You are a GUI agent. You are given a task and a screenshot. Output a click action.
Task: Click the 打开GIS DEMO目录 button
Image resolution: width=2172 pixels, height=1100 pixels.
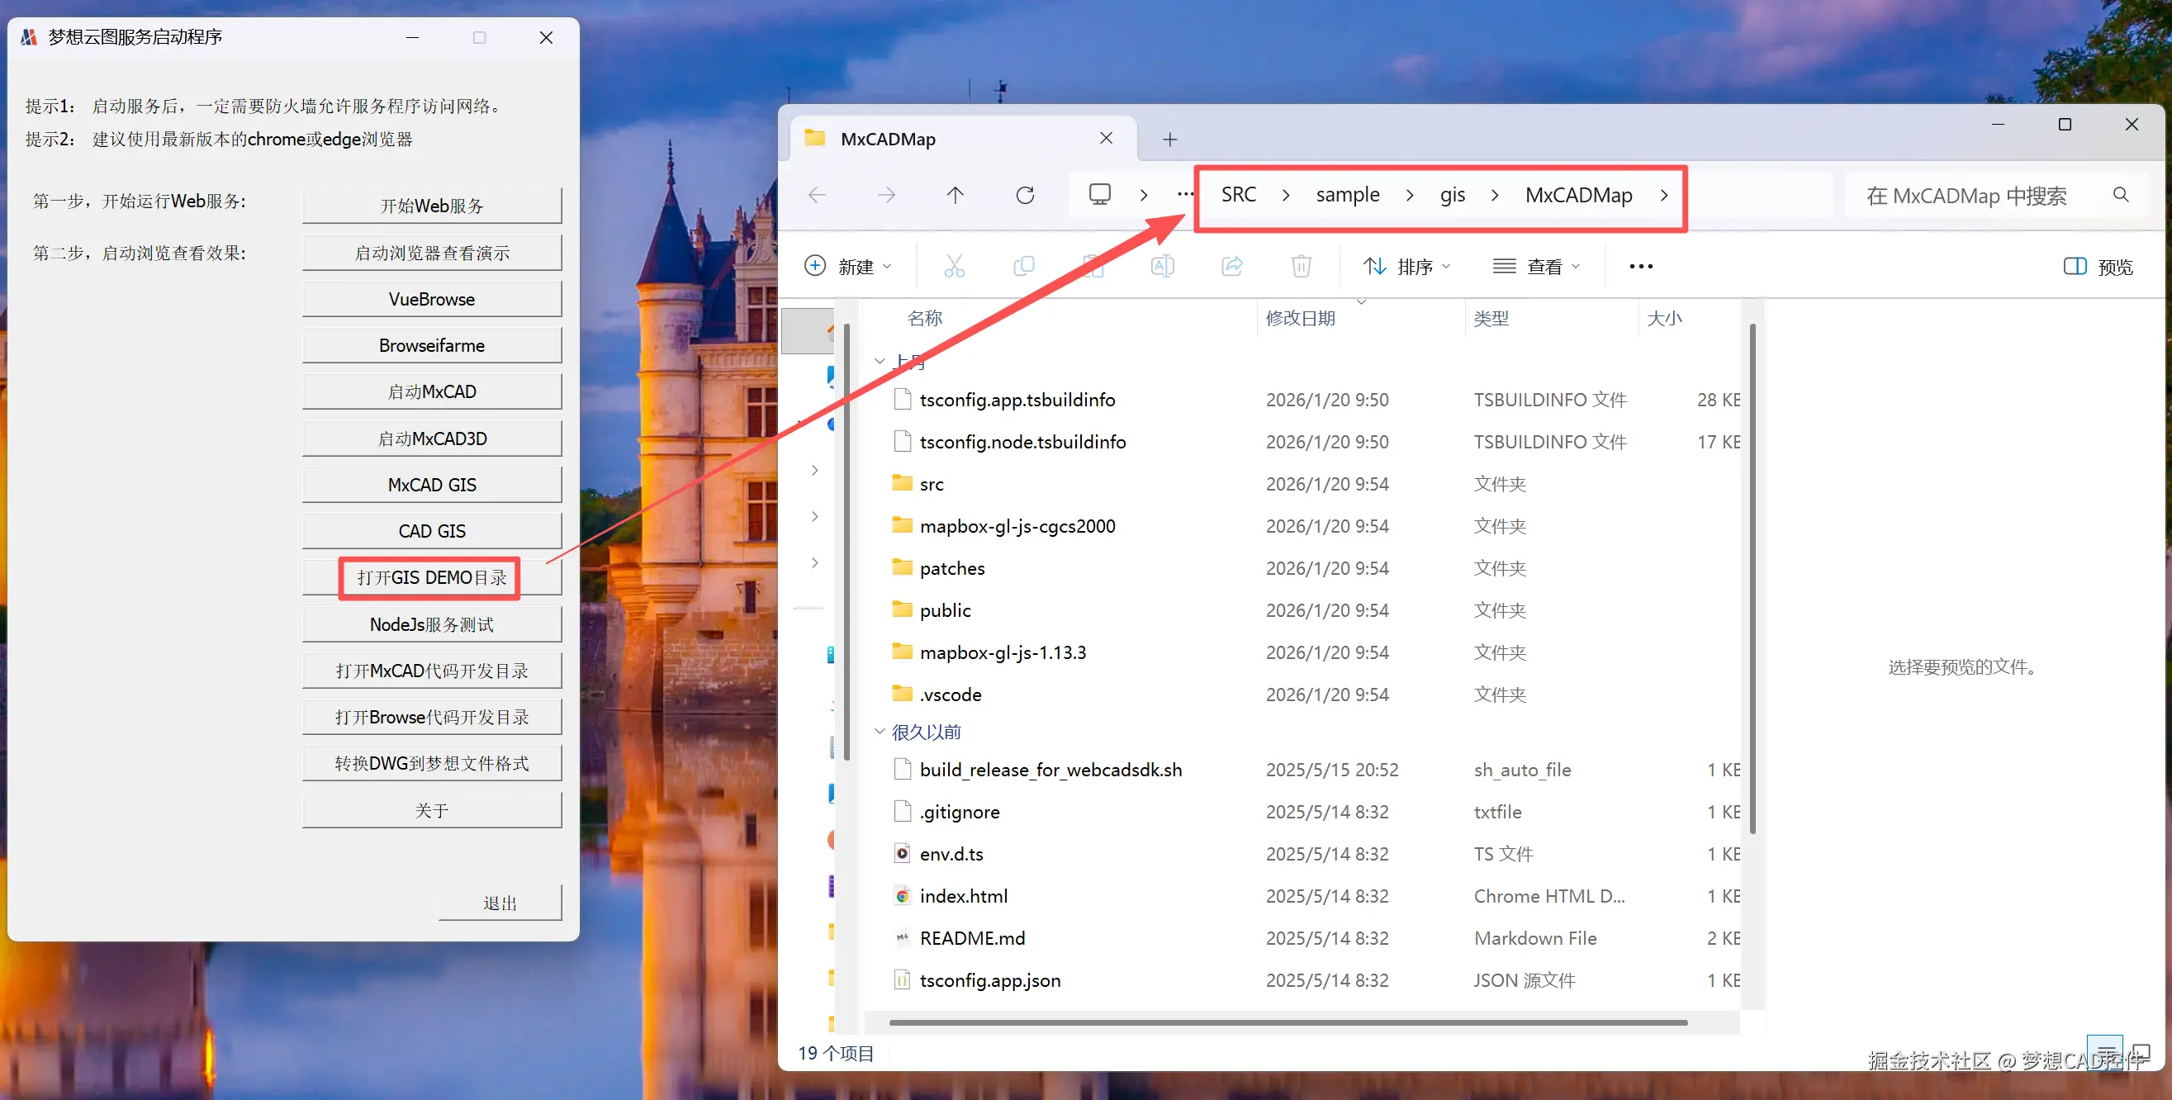432,577
